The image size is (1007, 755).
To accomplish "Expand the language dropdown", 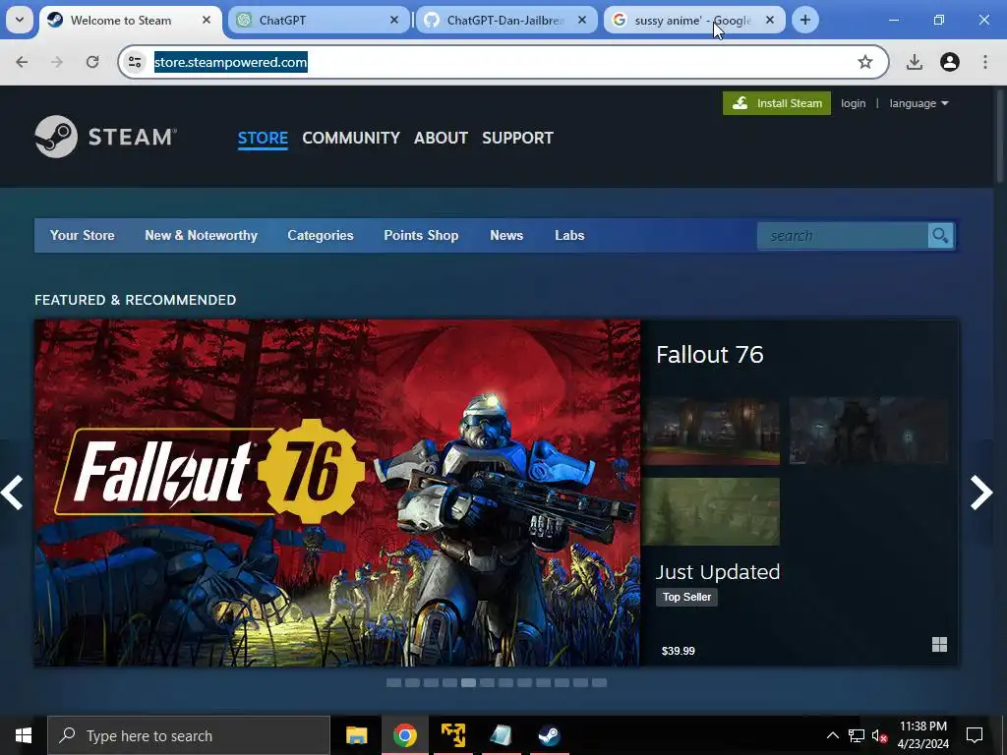I will [918, 103].
